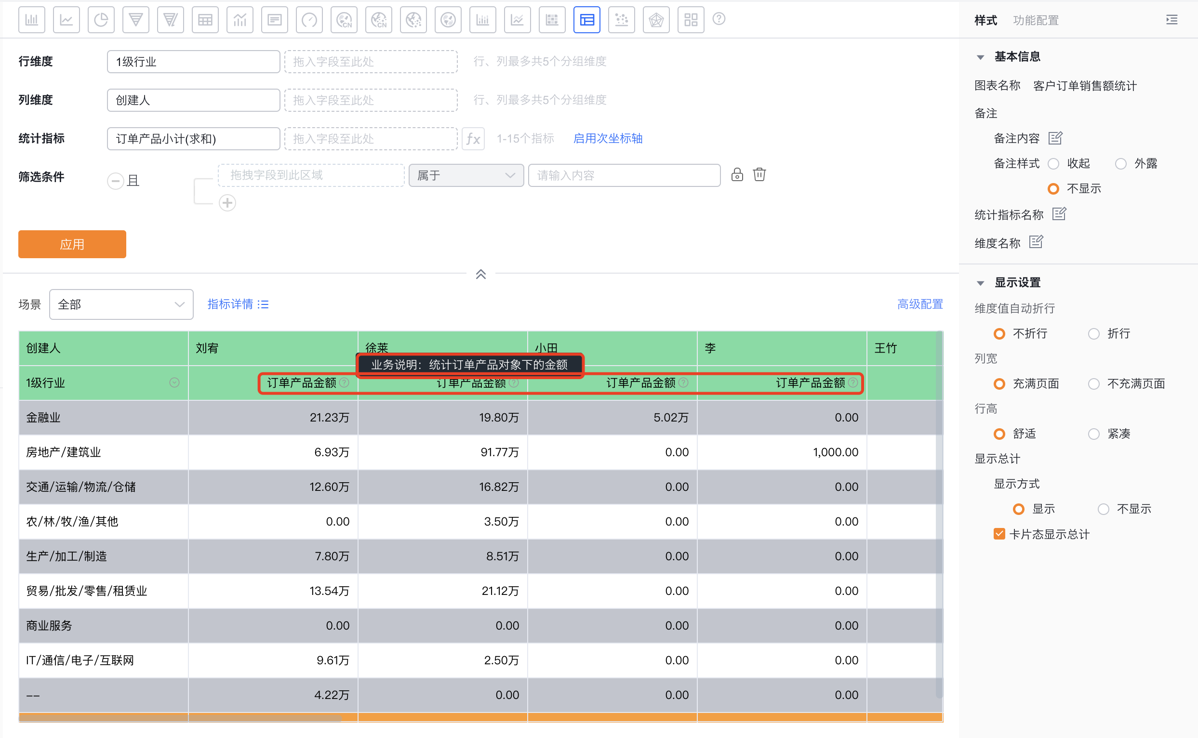Screen dimensions: 1198x738
Task: Uncheck 卡片态显示总计 checkbox
Action: [999, 534]
